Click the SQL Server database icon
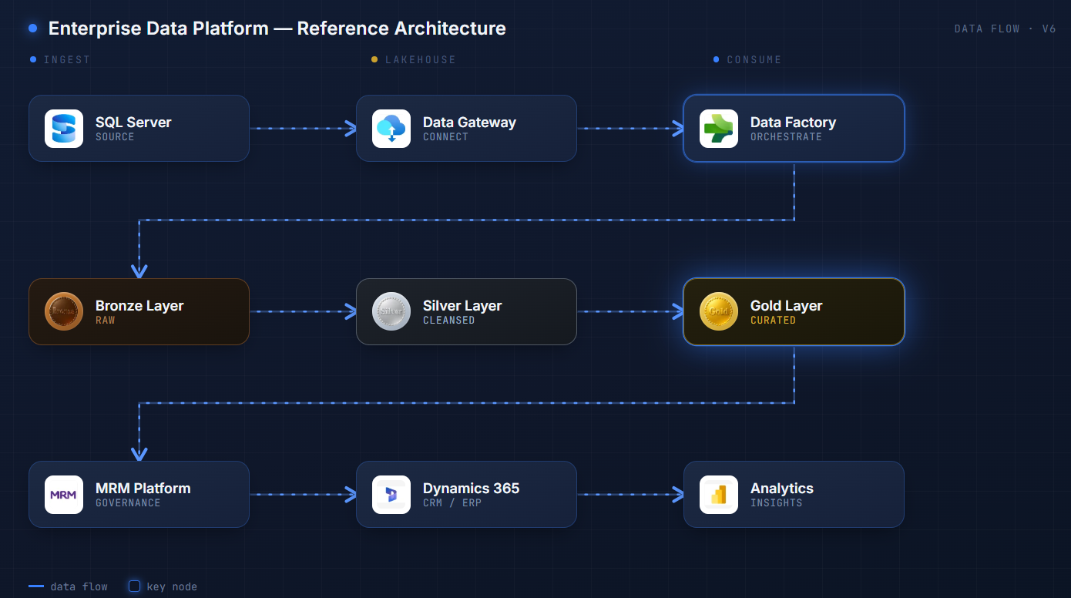1071x598 pixels. 64,129
